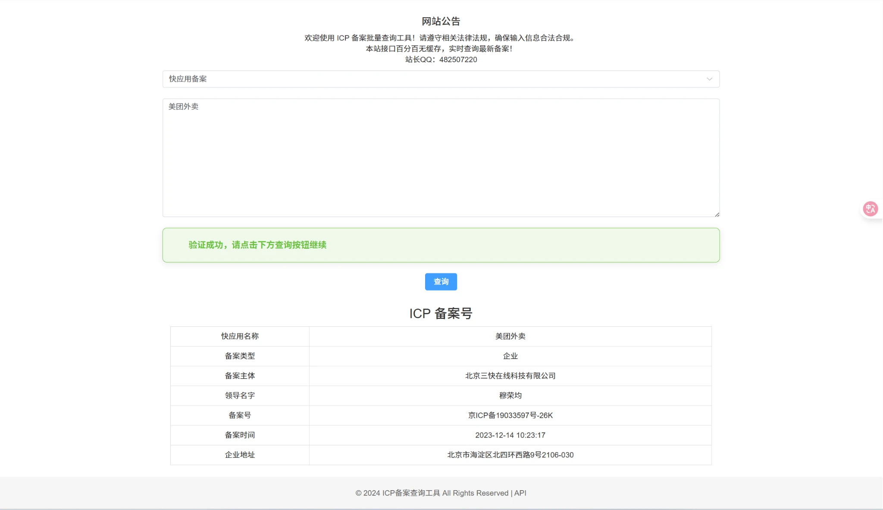Expand the 快应用备案 dropdown arrow

point(709,79)
